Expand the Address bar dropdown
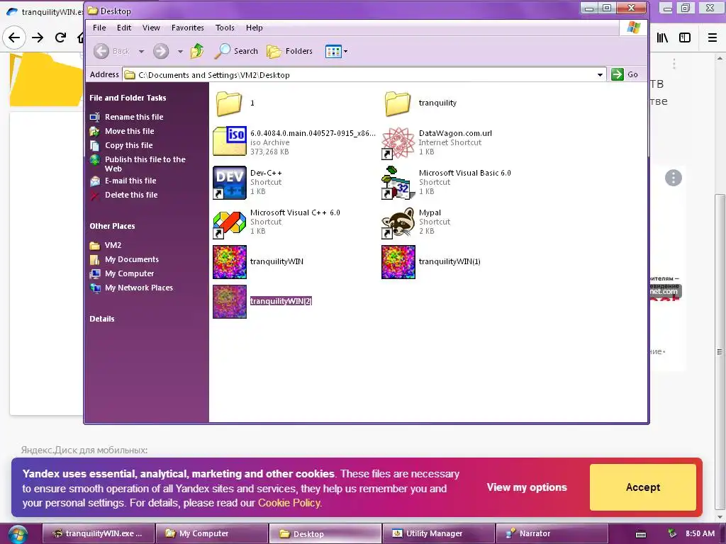Image resolution: width=726 pixels, height=544 pixels. tap(600, 74)
